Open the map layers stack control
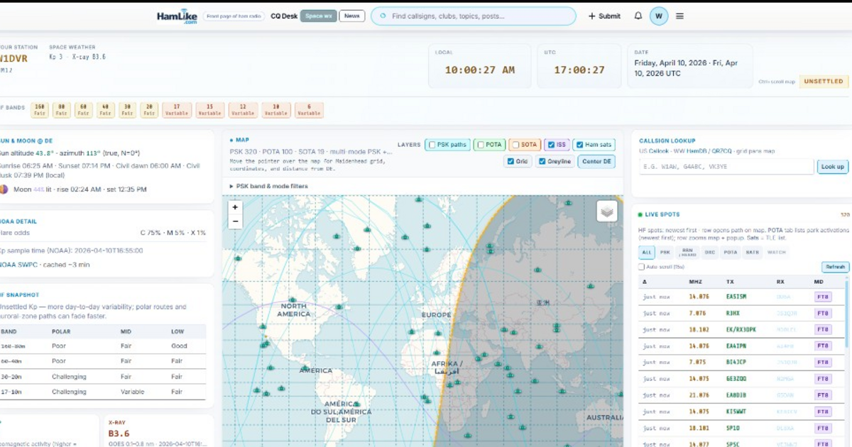Viewport: 852px width, 447px height. coord(606,211)
